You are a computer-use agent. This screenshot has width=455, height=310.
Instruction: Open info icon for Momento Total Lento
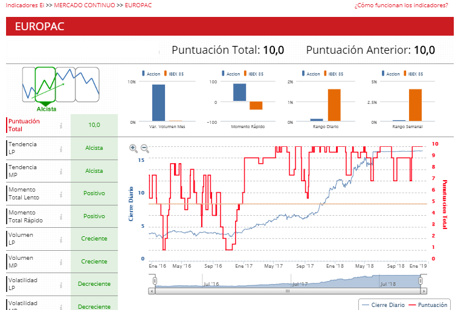[x=61, y=195]
